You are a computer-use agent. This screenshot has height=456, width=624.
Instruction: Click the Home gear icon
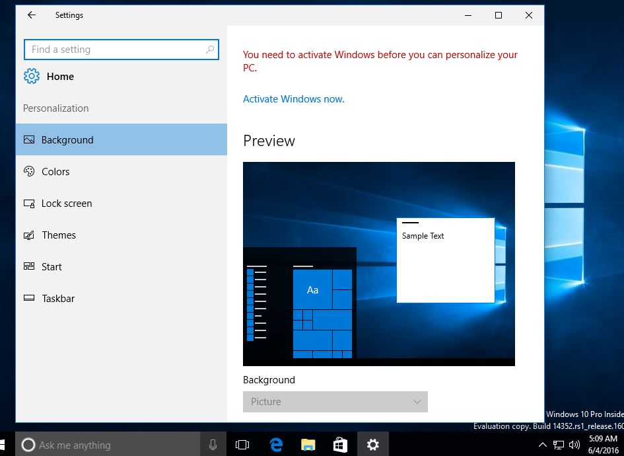pyautogui.click(x=32, y=76)
